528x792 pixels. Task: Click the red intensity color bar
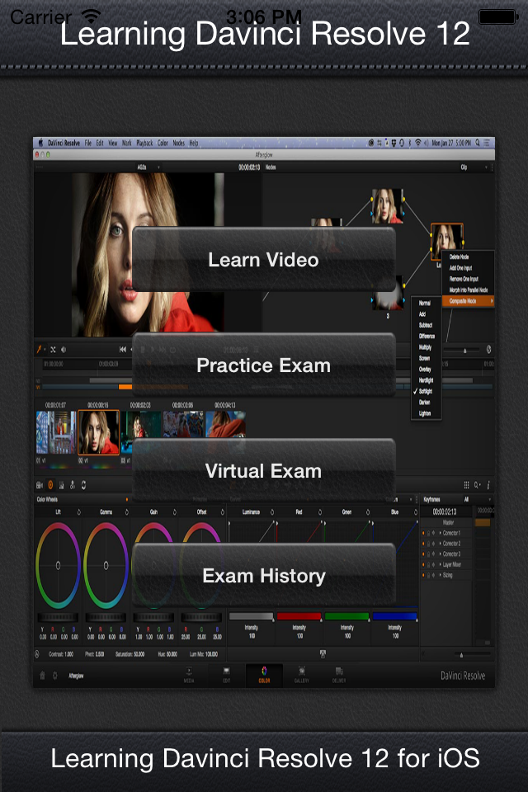coord(299,616)
